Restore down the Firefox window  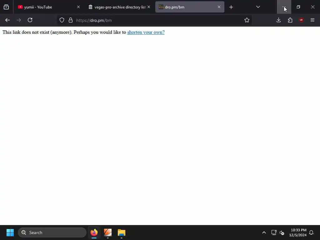click(x=298, y=7)
